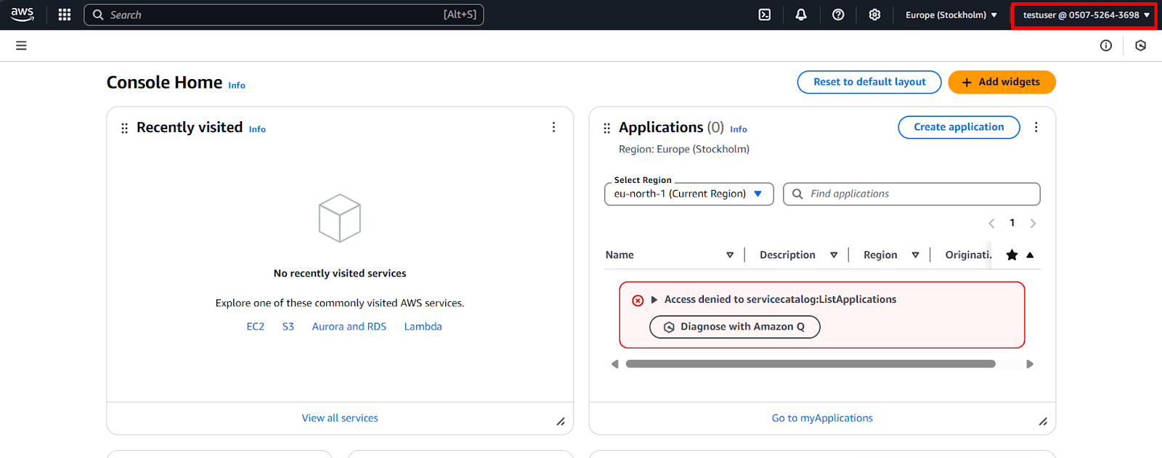Image resolution: width=1162 pixels, height=458 pixels.
Task: Open the Services grid menu
Action: pos(65,15)
